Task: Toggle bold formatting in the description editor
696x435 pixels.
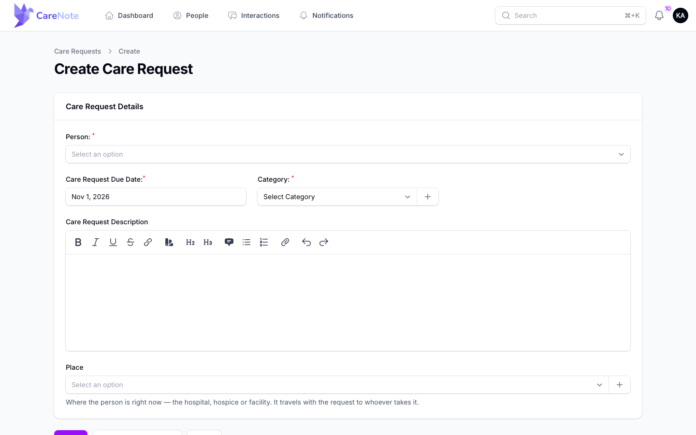Action: (x=78, y=242)
